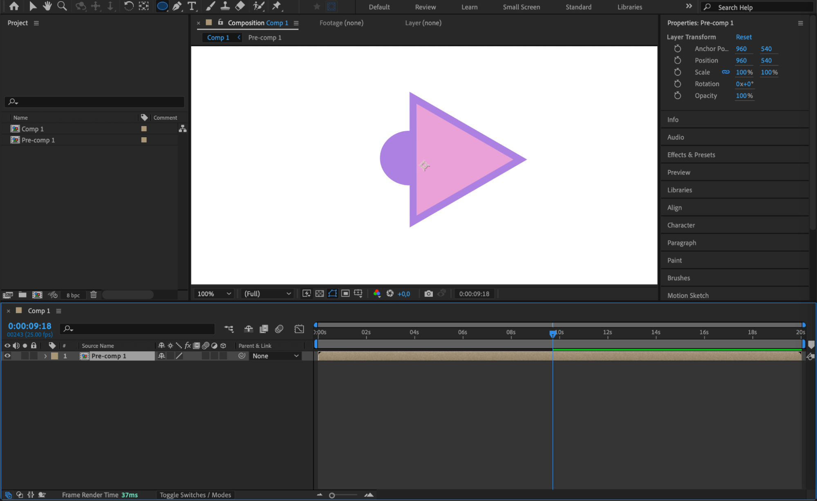This screenshot has height=501, width=817.
Task: Click the Take Snapshot camera icon
Action: (x=428, y=293)
